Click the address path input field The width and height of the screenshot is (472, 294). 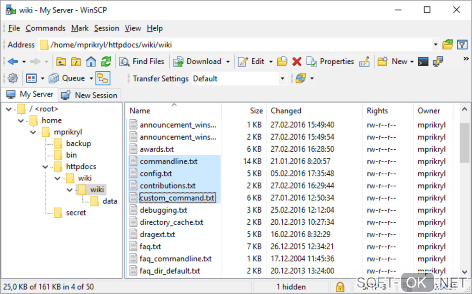(x=235, y=45)
